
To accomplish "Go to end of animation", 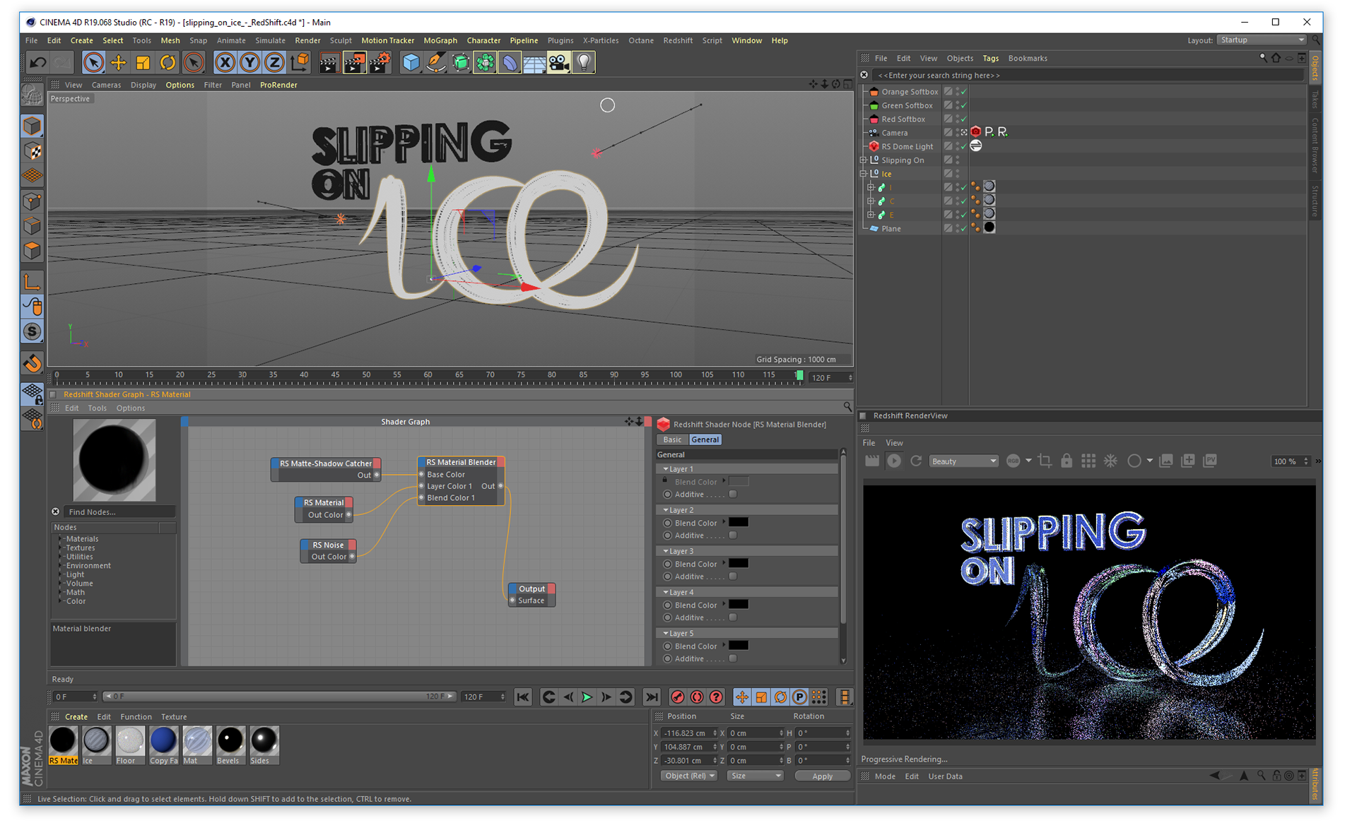I will [x=652, y=697].
